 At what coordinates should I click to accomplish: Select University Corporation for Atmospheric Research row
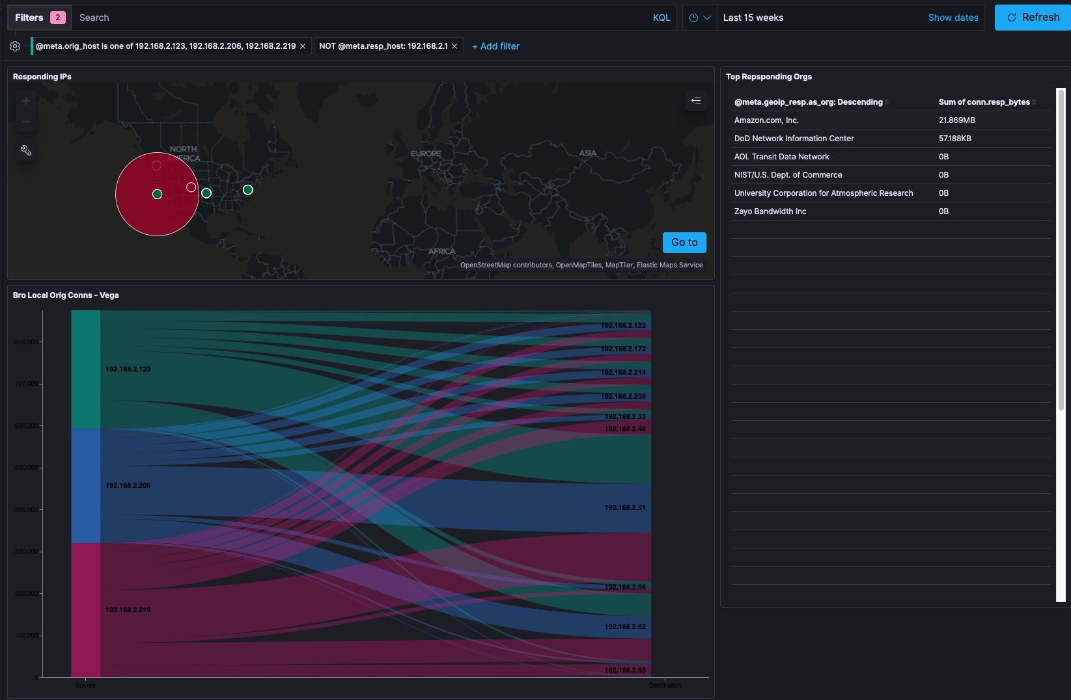click(891, 193)
